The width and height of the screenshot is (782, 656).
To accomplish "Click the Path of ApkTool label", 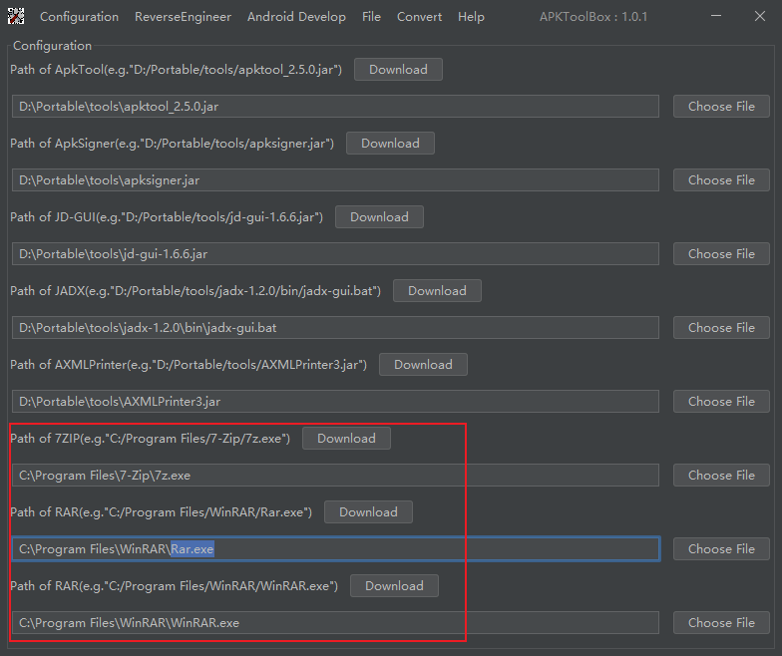I will 176,70.
